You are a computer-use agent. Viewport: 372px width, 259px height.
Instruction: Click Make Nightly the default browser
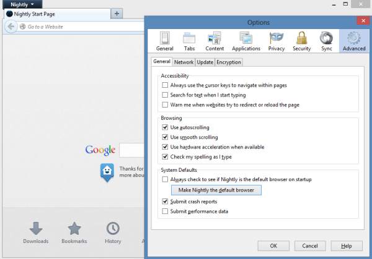pos(216,190)
